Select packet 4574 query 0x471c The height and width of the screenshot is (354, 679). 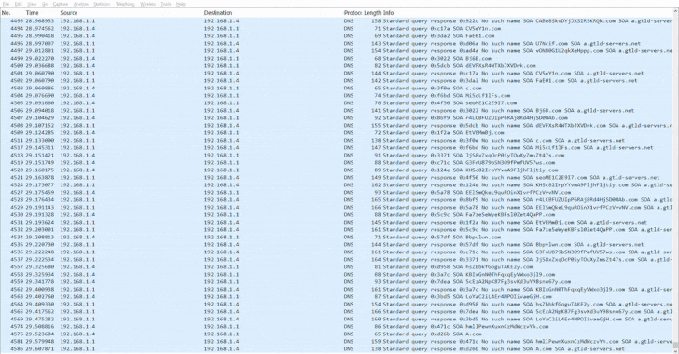tap(337, 327)
